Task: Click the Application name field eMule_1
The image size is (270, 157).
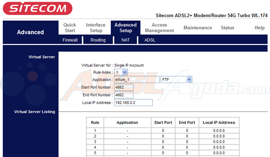Action: pos(137,79)
